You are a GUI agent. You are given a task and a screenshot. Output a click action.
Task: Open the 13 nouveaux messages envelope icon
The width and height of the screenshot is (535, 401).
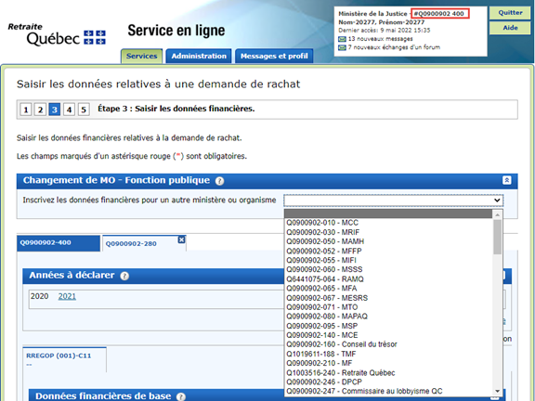click(342, 39)
